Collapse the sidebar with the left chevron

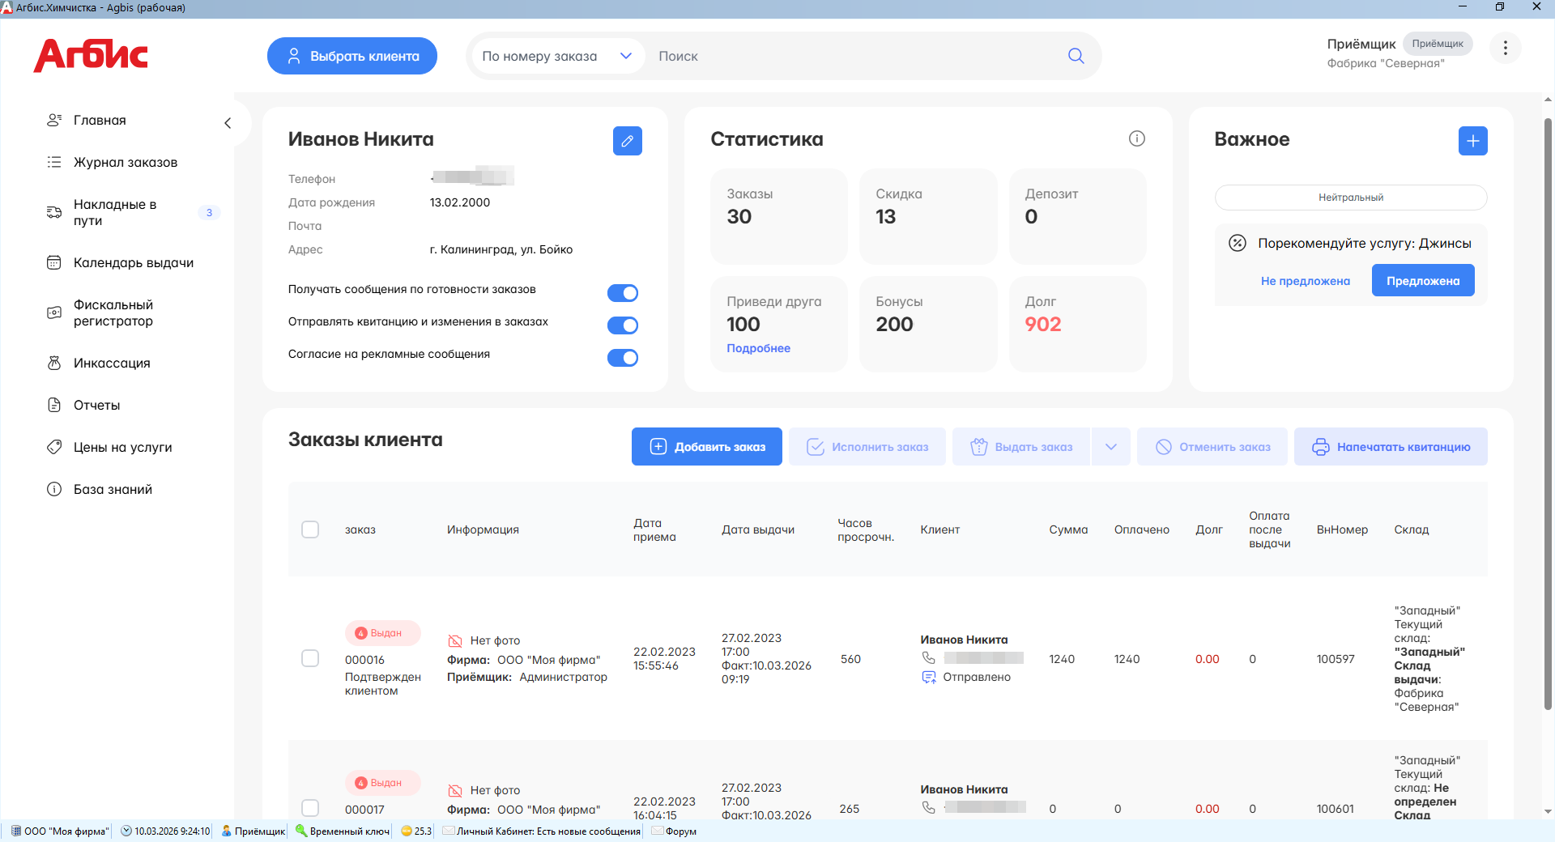tap(228, 123)
